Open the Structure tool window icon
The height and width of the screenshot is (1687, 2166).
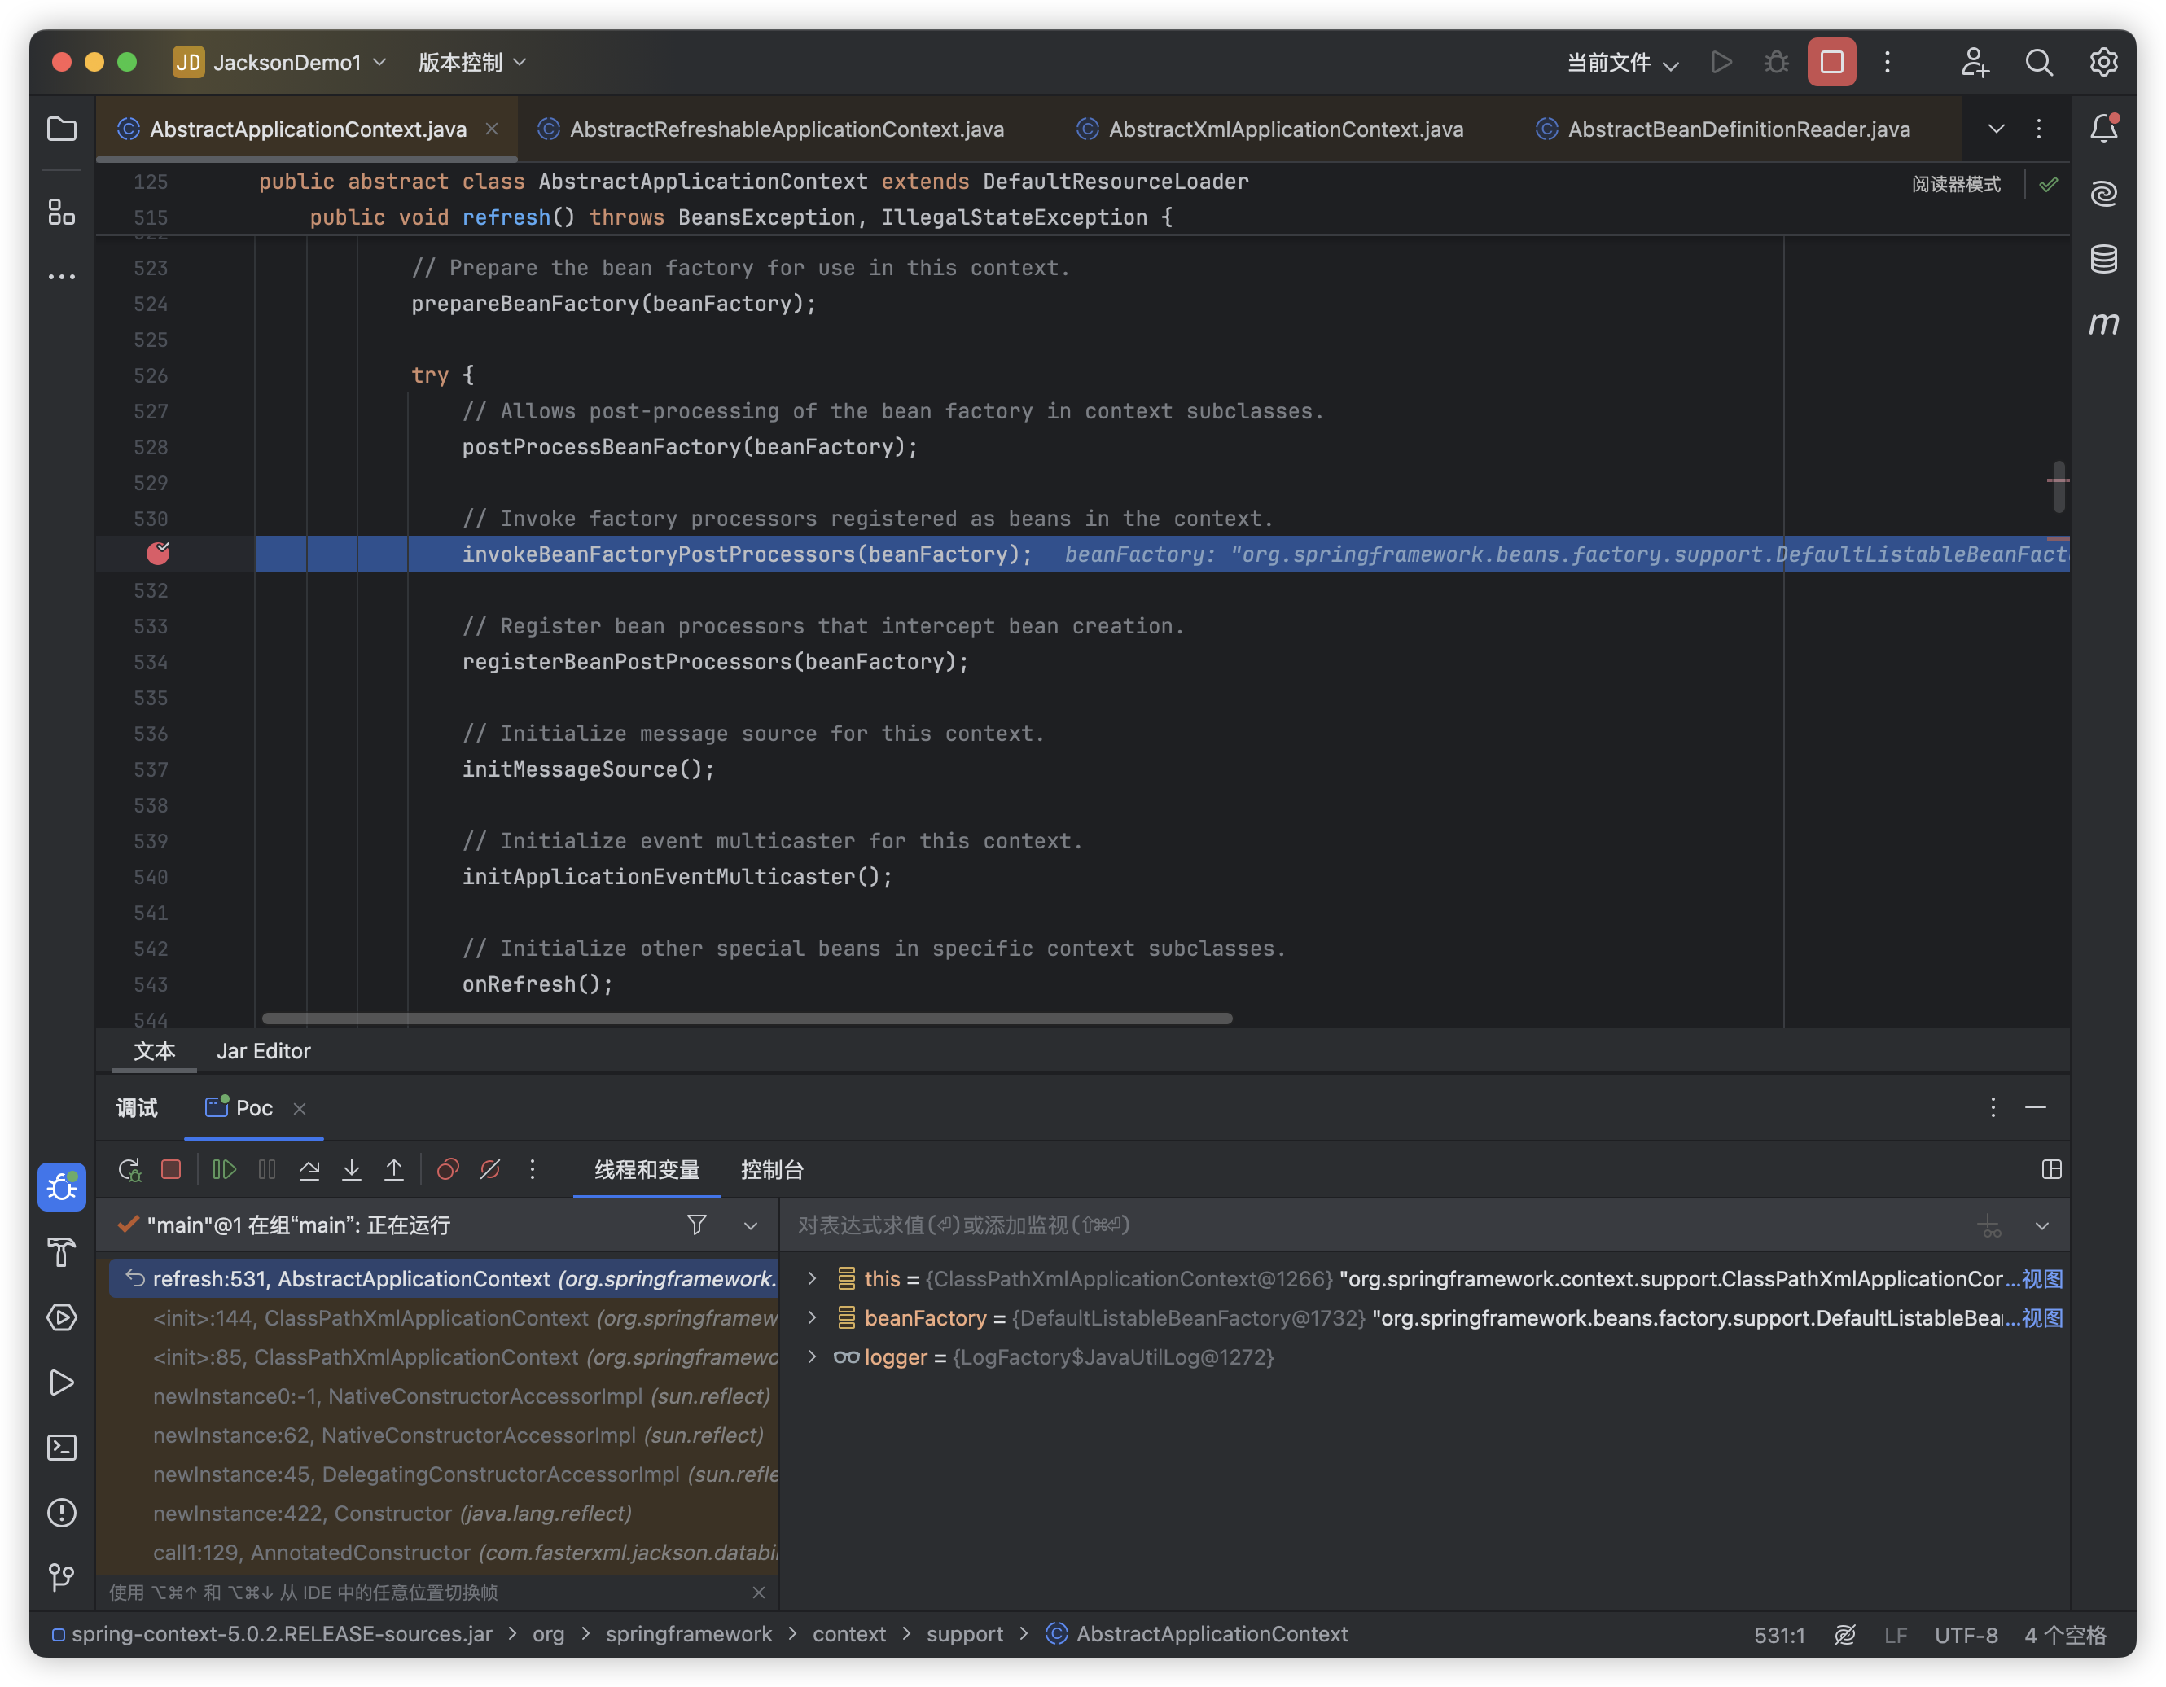tap(62, 211)
